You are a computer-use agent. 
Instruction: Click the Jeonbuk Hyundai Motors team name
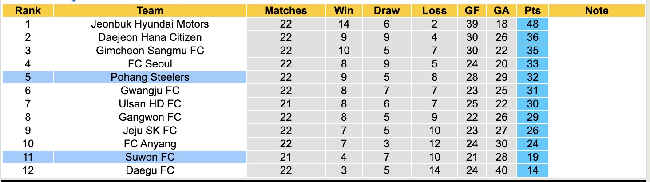tap(150, 24)
